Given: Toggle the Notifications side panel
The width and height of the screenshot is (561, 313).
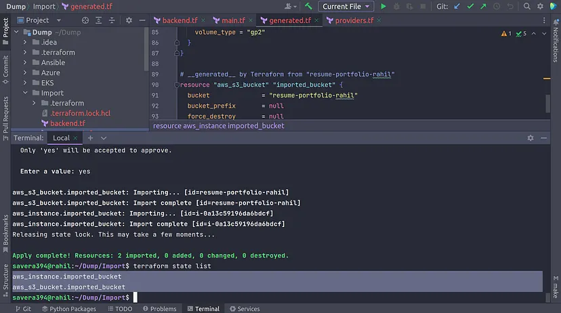Looking at the screenshot, I should 556,40.
